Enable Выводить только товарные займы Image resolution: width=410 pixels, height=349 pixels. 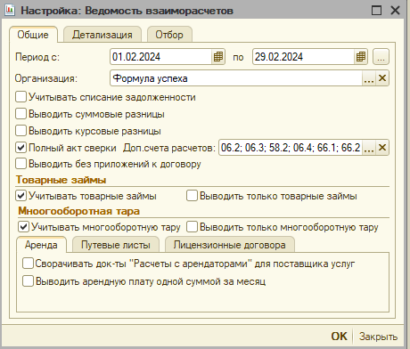coord(192,196)
